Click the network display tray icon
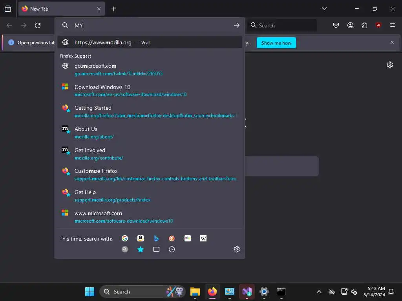The image size is (402, 301). pyautogui.click(x=344, y=292)
